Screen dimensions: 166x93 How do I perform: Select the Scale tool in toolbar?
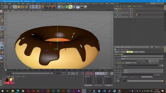click(x=19, y=7)
